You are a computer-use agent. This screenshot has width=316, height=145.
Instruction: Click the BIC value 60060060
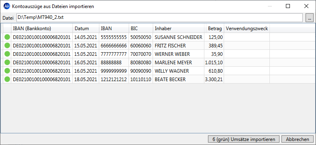tap(141, 46)
